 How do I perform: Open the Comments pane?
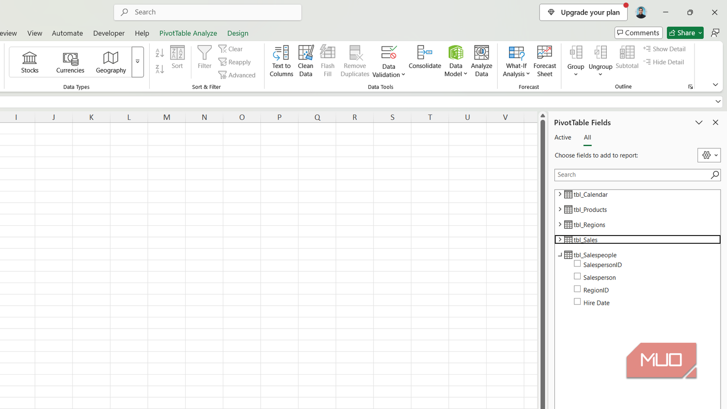(x=638, y=32)
